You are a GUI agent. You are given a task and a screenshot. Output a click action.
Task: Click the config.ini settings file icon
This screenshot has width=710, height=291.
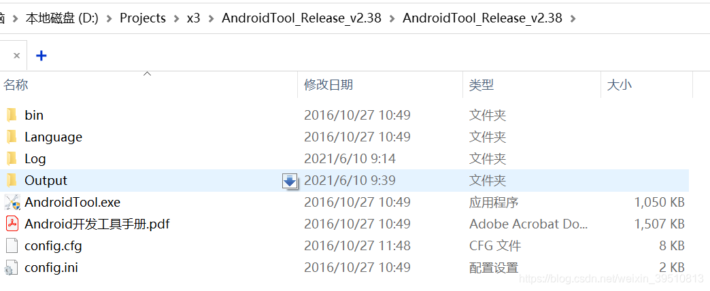click(12, 267)
